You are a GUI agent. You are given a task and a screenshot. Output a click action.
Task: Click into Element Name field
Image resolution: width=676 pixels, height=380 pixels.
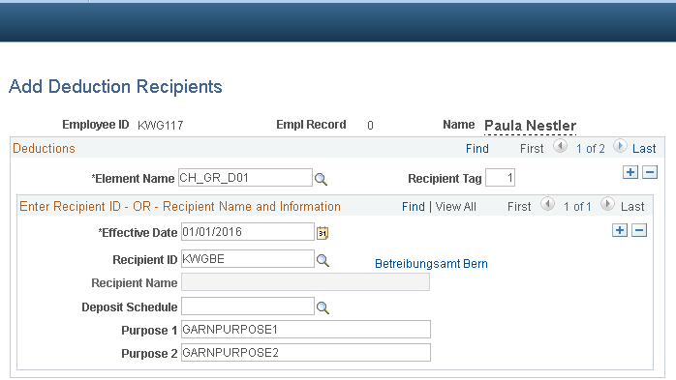245,177
